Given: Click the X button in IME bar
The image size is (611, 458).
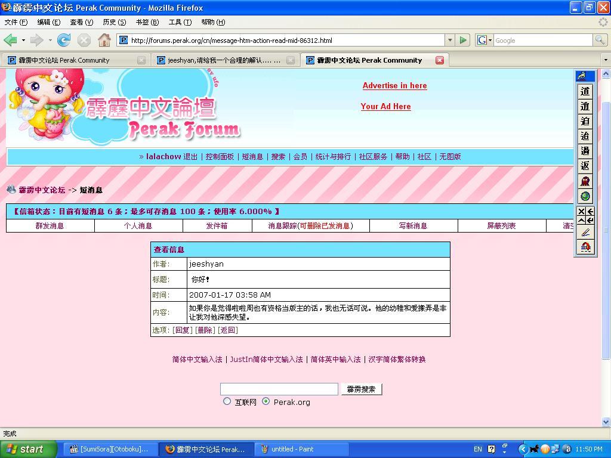Looking at the screenshot, I should (581, 212).
